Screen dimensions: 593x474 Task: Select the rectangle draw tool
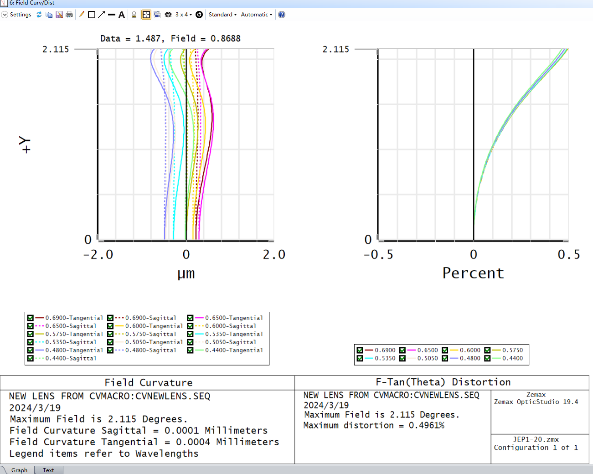[x=92, y=15]
